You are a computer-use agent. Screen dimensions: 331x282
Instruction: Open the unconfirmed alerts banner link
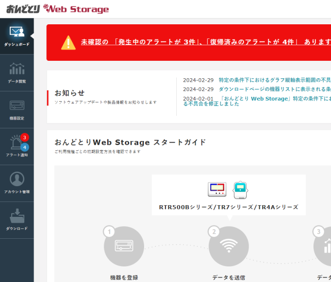pyautogui.click(x=204, y=42)
